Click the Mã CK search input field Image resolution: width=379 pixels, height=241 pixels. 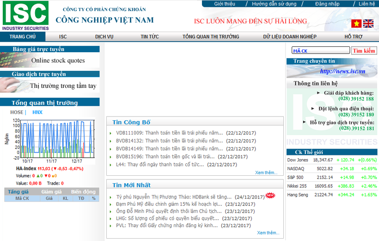tap(320, 51)
